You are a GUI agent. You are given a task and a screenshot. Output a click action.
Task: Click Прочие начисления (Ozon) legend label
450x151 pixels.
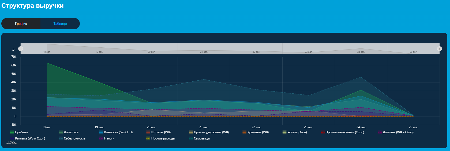point(344,132)
